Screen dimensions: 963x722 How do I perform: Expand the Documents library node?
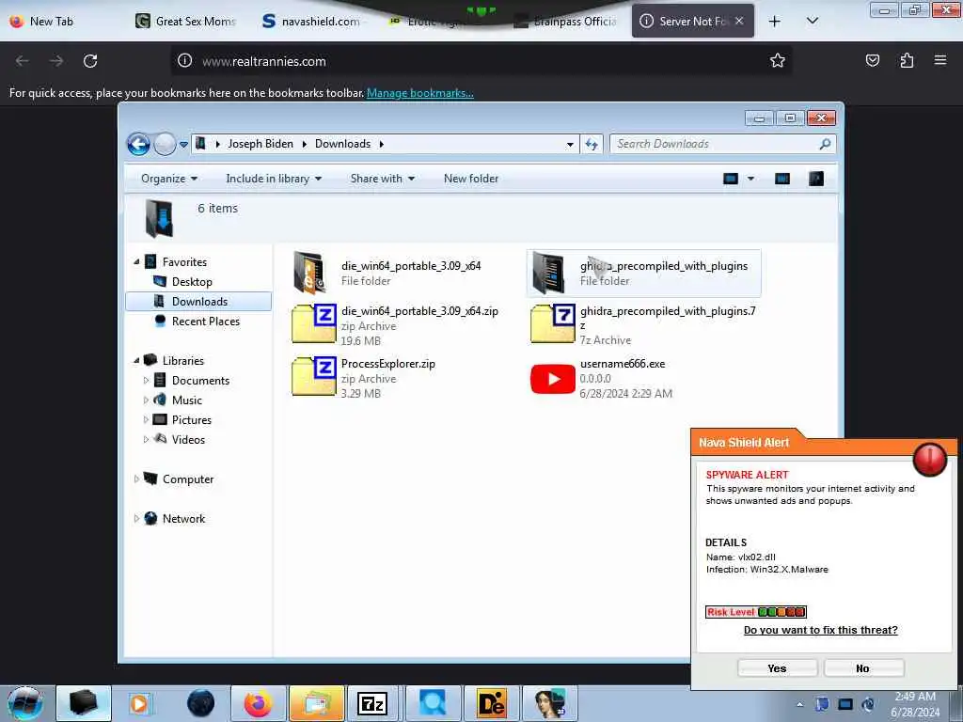[146, 381]
